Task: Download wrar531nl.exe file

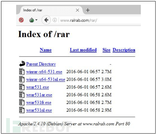Action: tap(39, 110)
